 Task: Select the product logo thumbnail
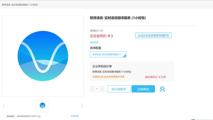click(43, 106)
